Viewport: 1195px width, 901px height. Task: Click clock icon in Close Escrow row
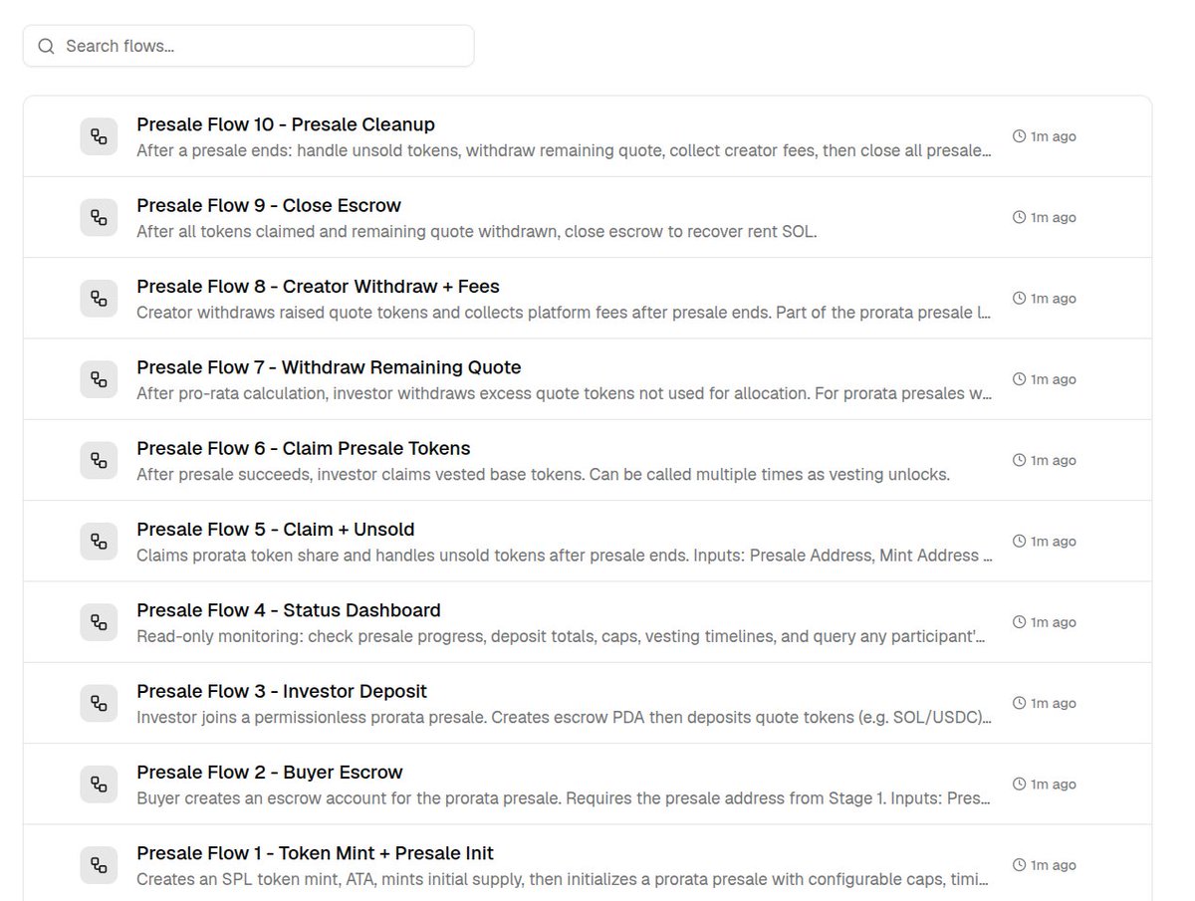1019,217
